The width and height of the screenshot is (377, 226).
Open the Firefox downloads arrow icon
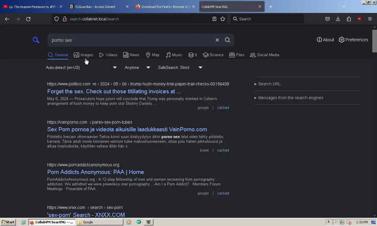pos(338,19)
